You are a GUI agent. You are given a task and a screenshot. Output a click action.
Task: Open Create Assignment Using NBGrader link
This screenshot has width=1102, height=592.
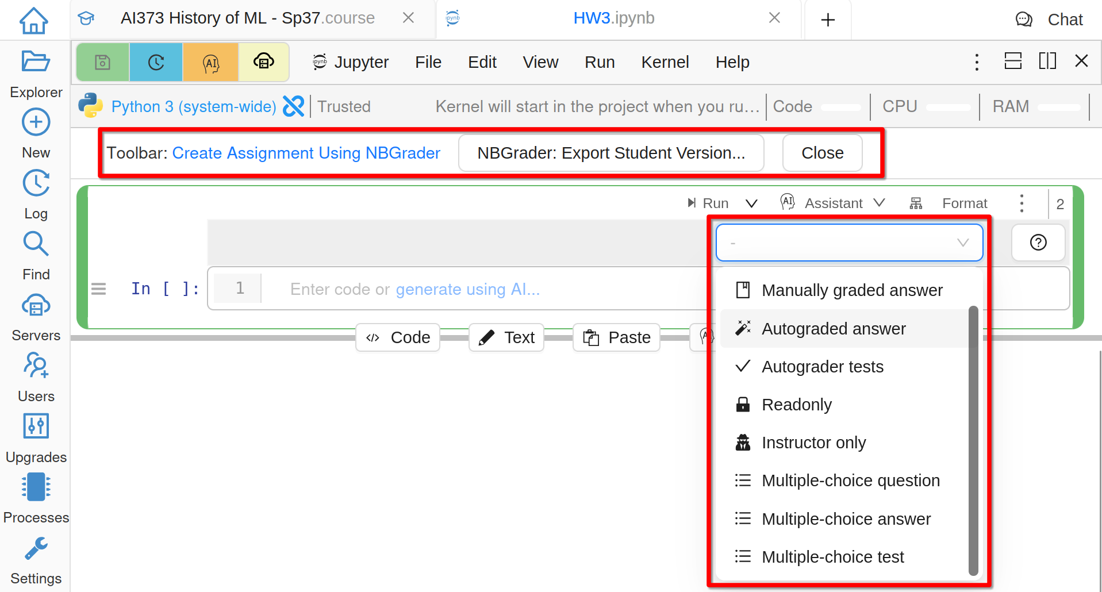(x=306, y=153)
